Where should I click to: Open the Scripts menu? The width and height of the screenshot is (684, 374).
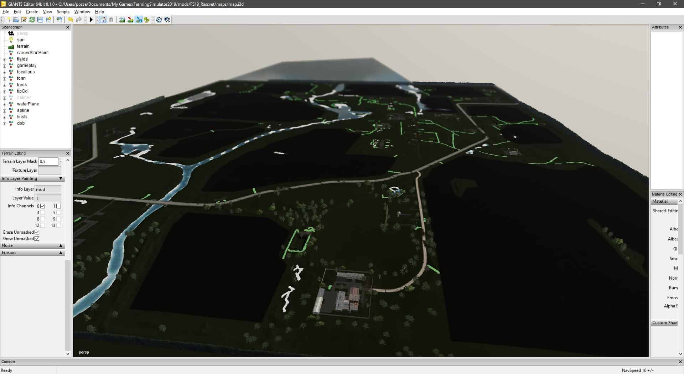(63, 12)
